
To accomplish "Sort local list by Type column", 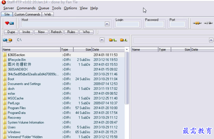I will 67,50.
